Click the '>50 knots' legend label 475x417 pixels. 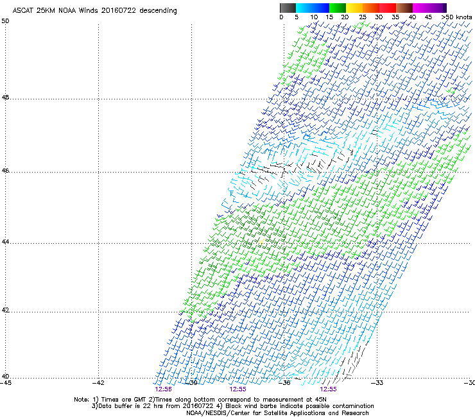point(456,17)
